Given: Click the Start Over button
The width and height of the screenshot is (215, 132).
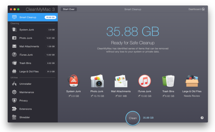Looking at the screenshot, I should (x=69, y=9).
